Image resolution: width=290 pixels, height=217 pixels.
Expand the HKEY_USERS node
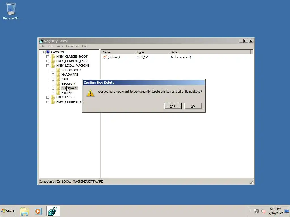pos(48,97)
